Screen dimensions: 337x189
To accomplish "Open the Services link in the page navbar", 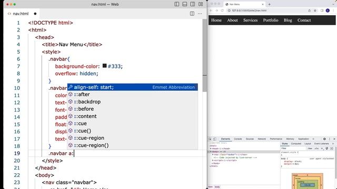I will 251,20.
